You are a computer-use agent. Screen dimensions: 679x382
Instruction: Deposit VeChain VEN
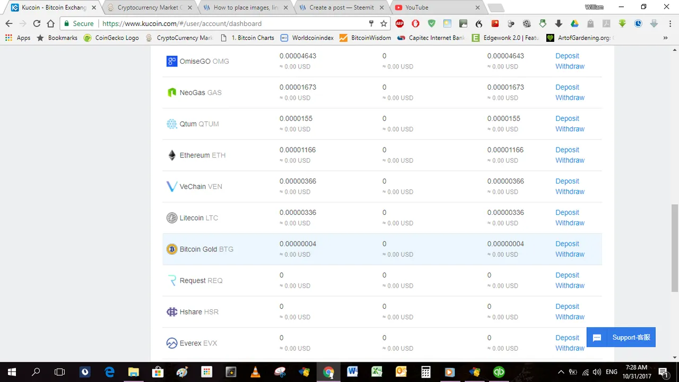[567, 181]
